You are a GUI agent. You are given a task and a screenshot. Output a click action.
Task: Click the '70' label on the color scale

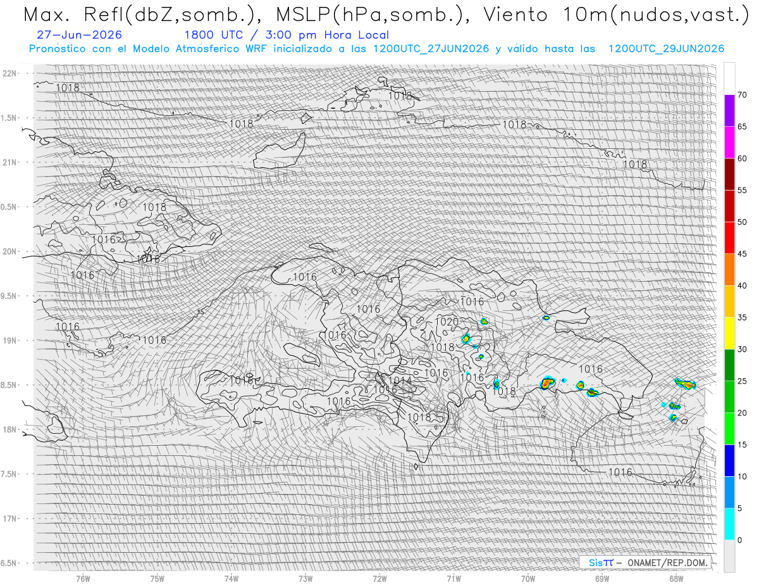click(743, 95)
